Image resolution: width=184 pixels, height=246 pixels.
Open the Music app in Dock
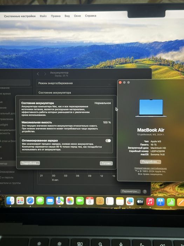[150, 202]
